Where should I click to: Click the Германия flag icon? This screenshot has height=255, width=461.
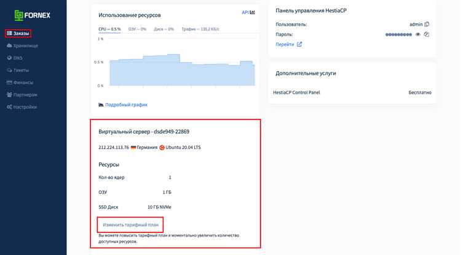pyautogui.click(x=133, y=148)
